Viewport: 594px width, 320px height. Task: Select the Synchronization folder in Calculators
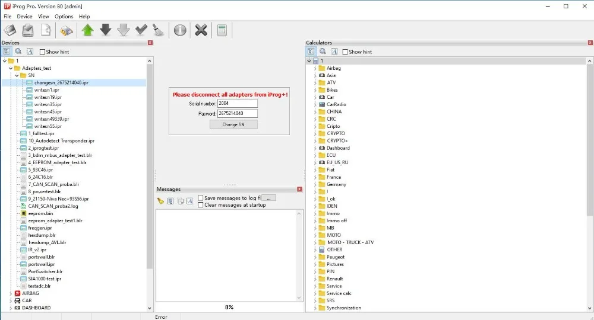pyautogui.click(x=343, y=308)
